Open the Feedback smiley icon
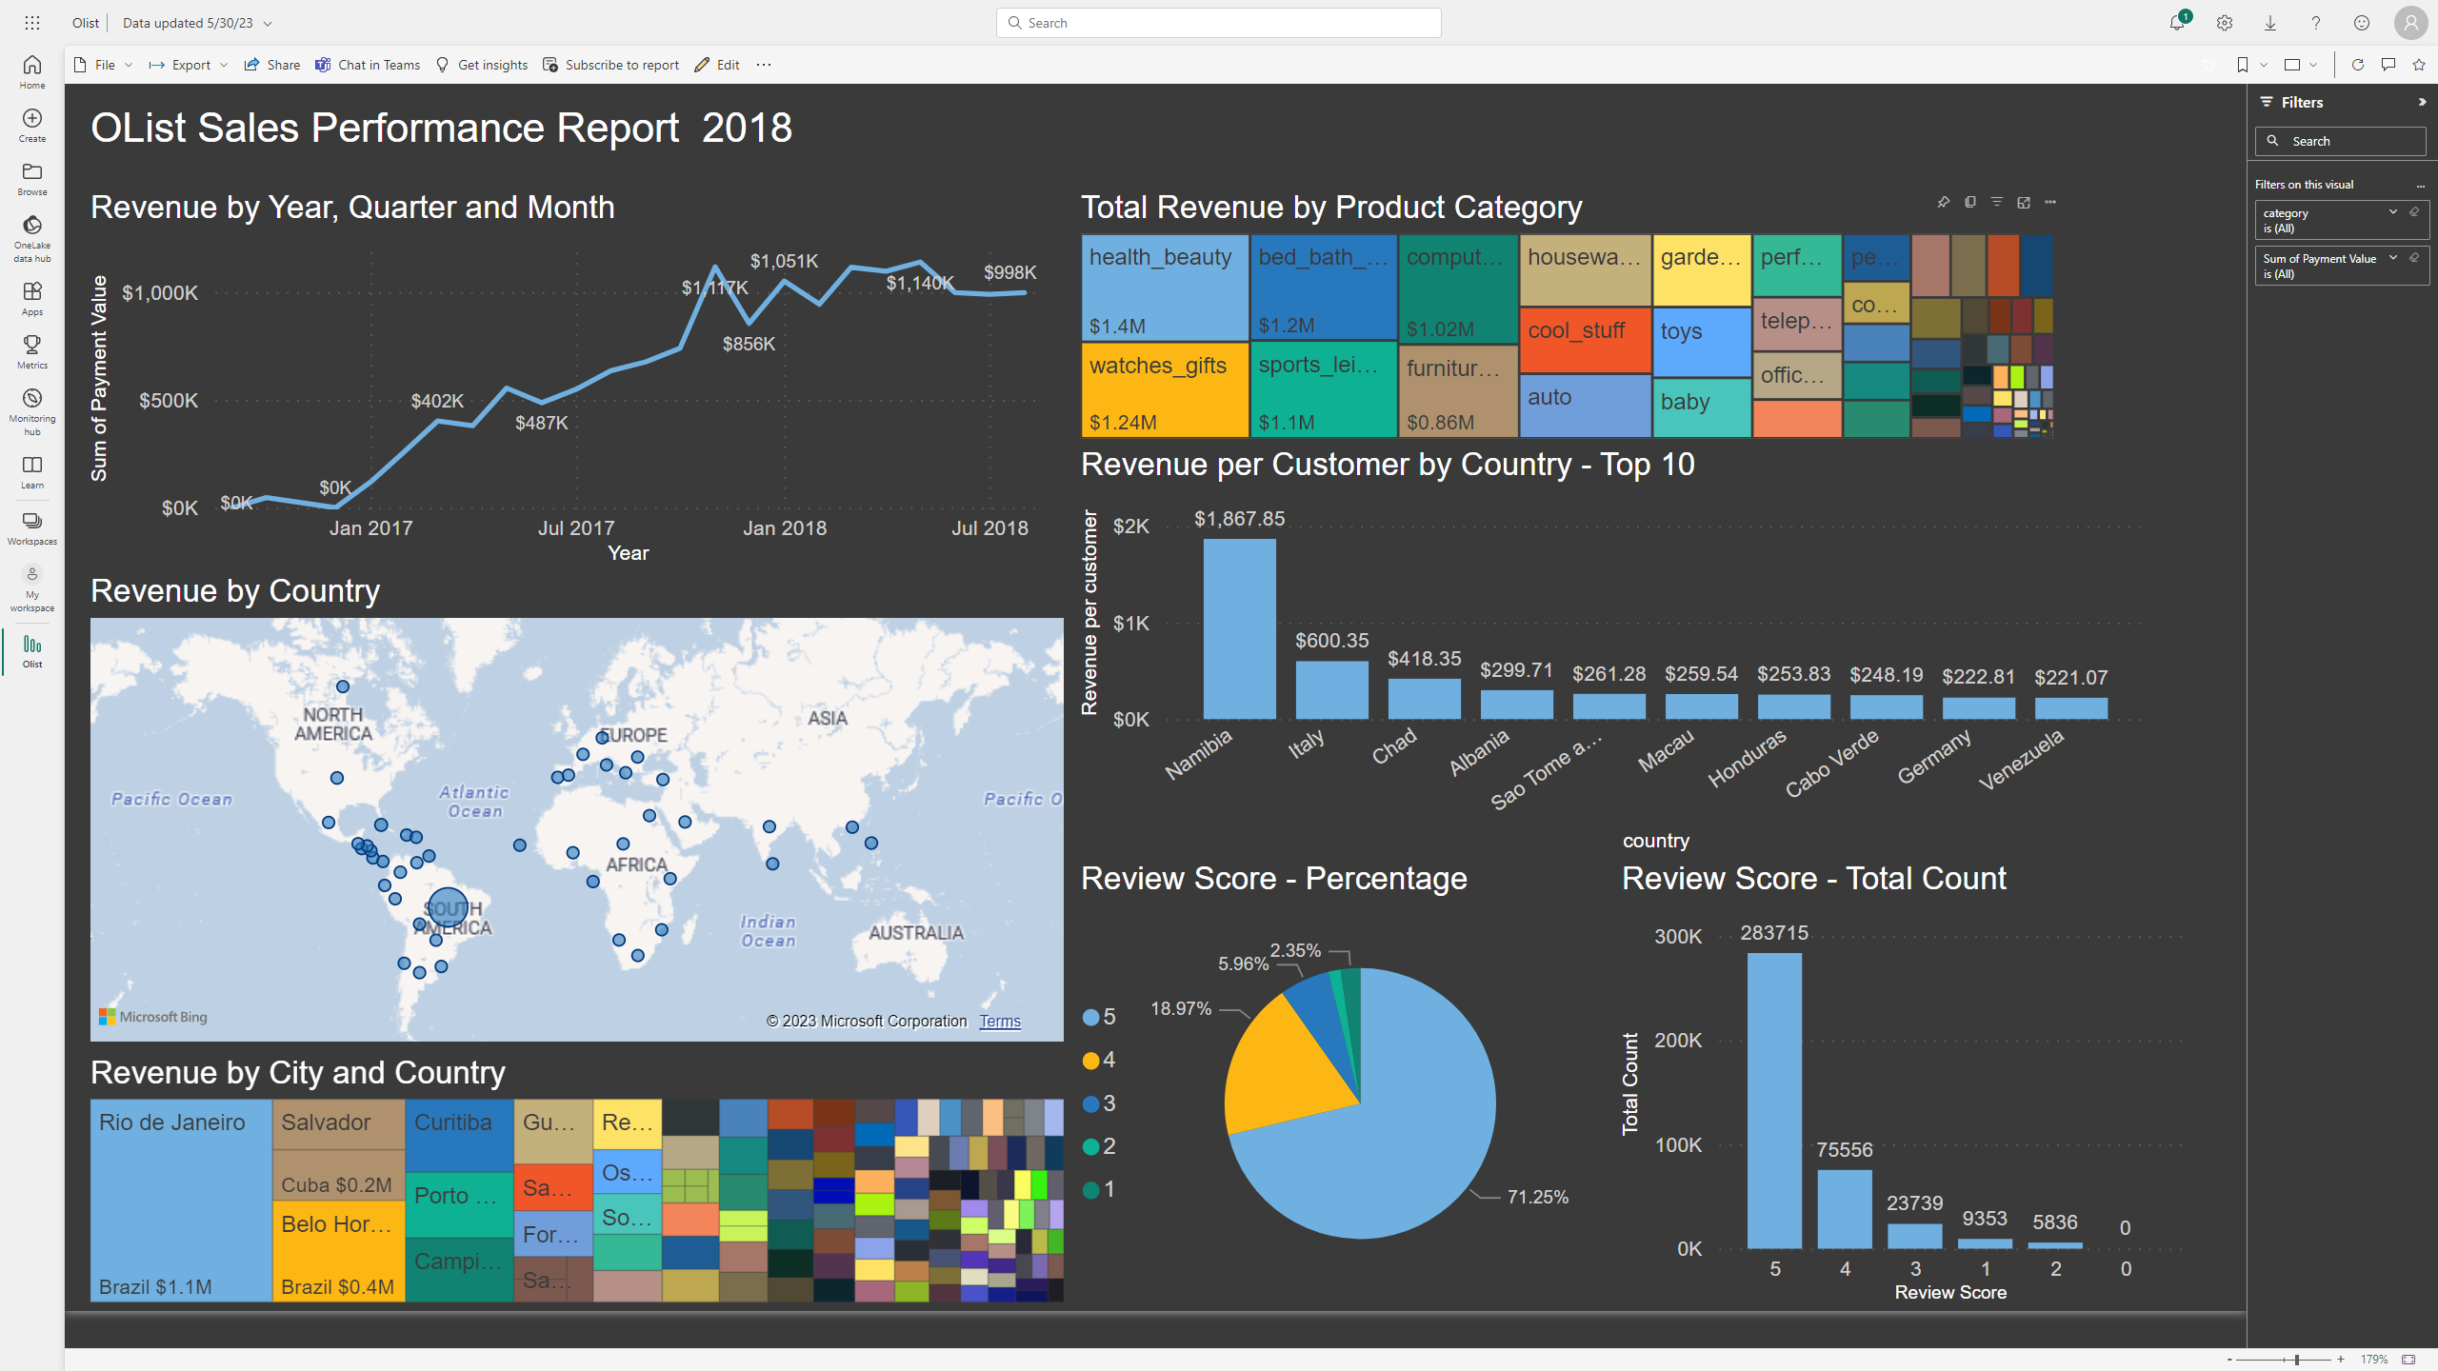The height and width of the screenshot is (1371, 2438). click(2362, 23)
